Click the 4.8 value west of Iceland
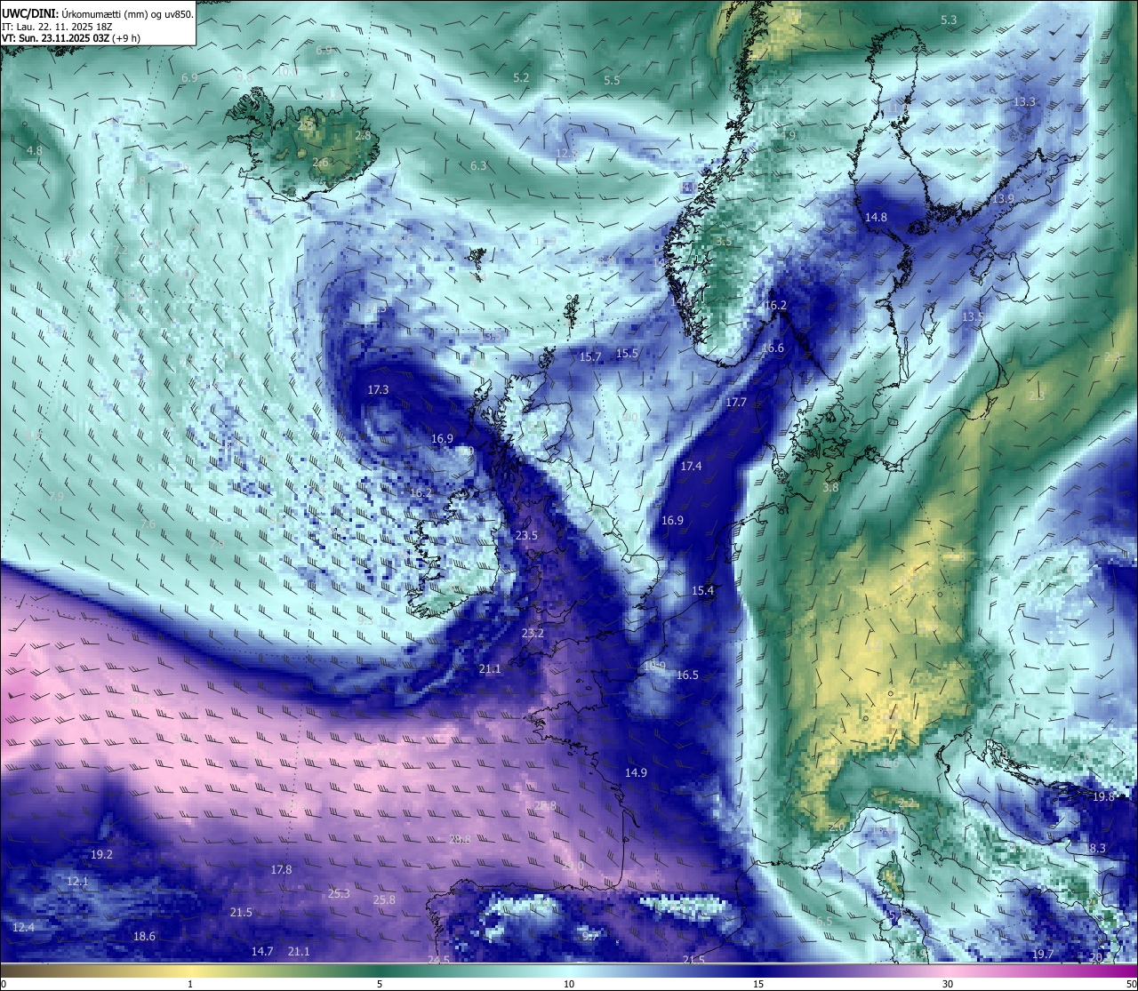This screenshot has width=1138, height=991. pyautogui.click(x=34, y=151)
